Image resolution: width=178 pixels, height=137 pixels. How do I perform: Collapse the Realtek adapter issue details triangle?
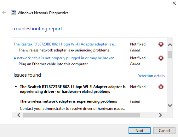click(16, 86)
